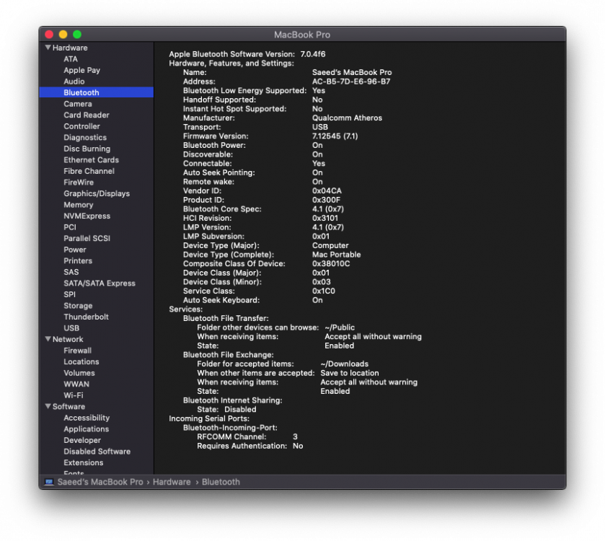Select Printers in the sidebar
The image size is (605, 541).
pos(78,261)
